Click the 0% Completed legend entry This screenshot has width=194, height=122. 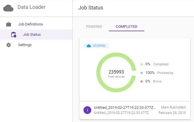(154, 64)
